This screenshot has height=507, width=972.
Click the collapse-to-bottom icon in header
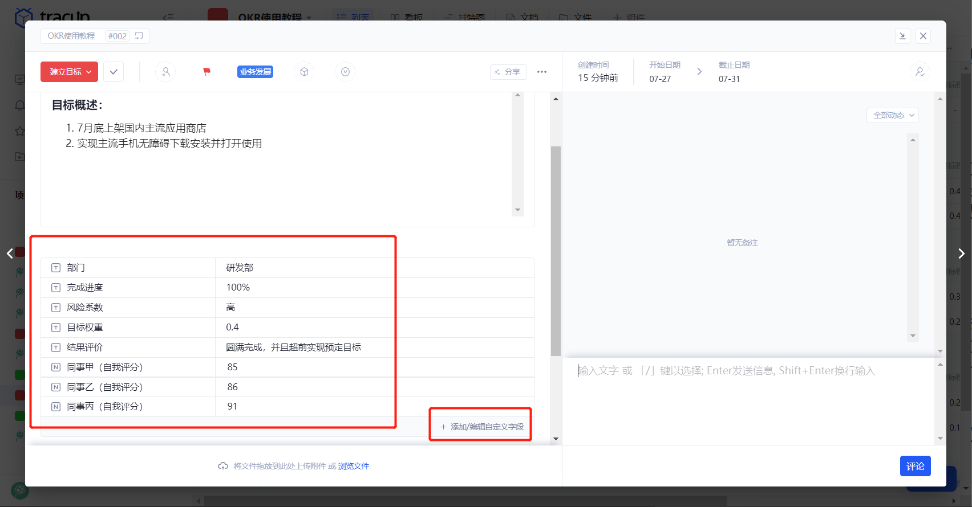902,36
